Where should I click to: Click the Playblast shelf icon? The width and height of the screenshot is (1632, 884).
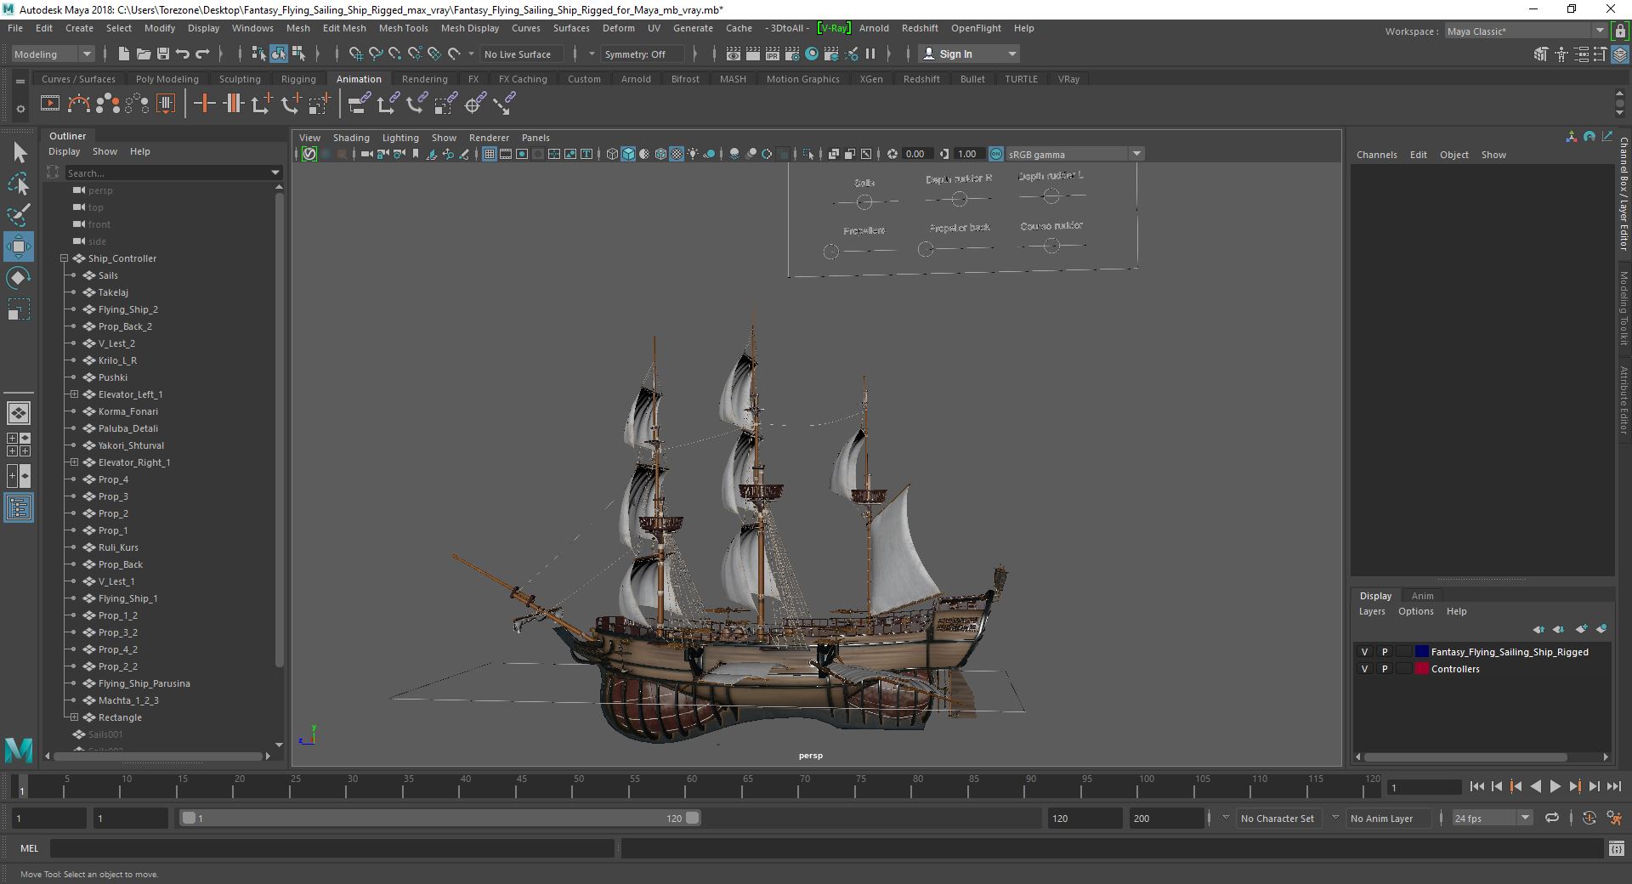(50, 104)
